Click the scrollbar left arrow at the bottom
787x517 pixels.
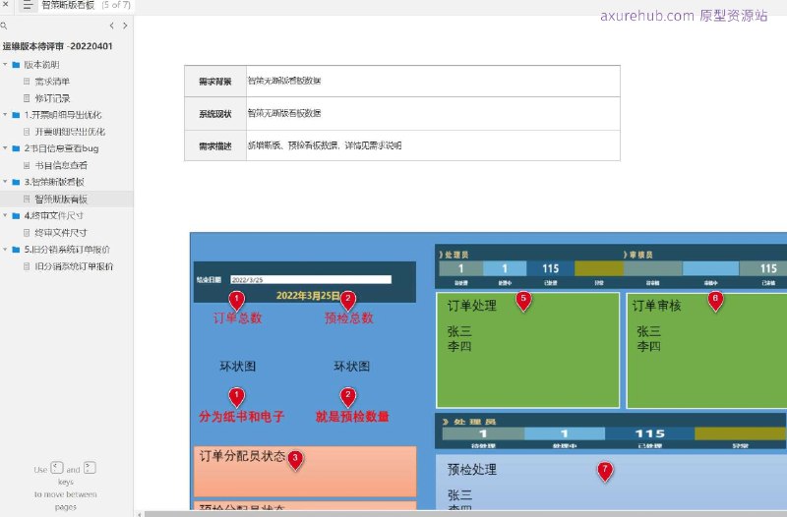coord(140,514)
